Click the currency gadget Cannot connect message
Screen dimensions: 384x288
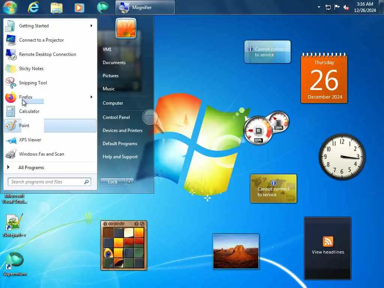coord(273,189)
